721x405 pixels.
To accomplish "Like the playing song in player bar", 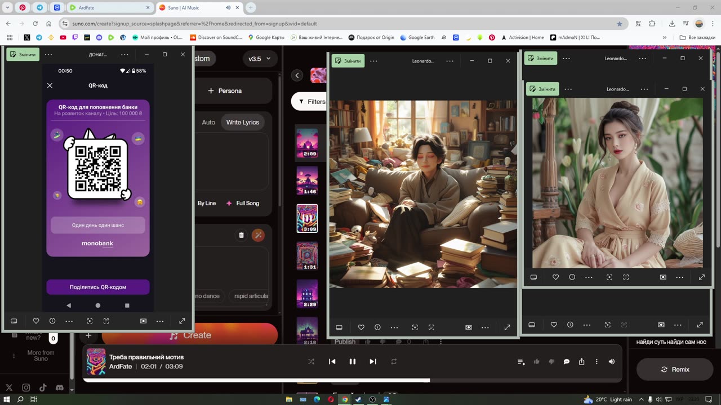I will point(536,362).
